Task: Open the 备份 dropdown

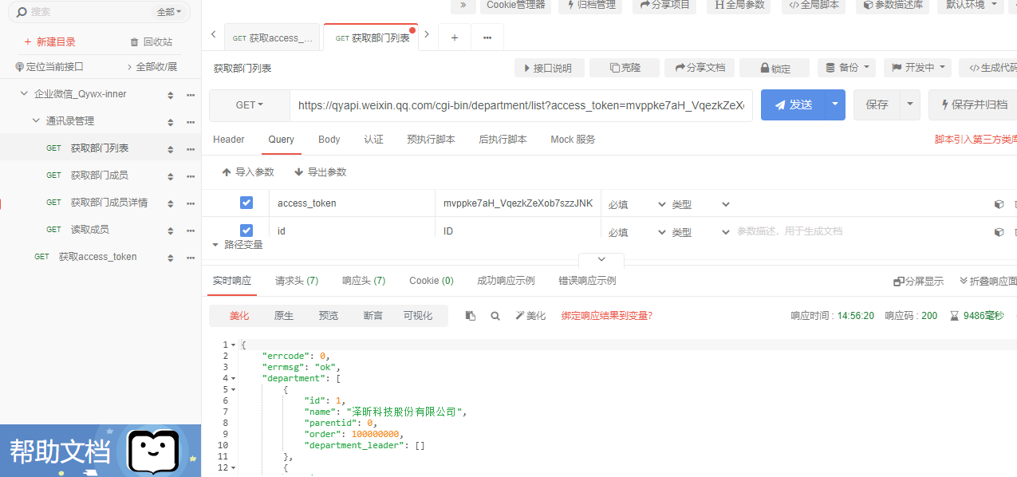Action: (x=846, y=68)
